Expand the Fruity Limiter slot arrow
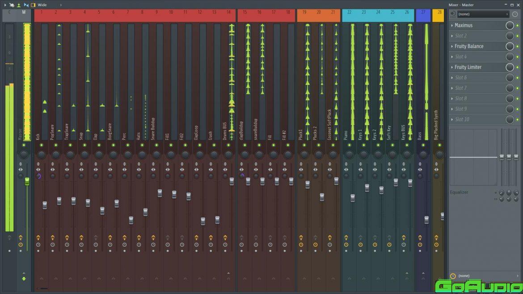Image resolution: width=523 pixels, height=294 pixels. pos(452,67)
